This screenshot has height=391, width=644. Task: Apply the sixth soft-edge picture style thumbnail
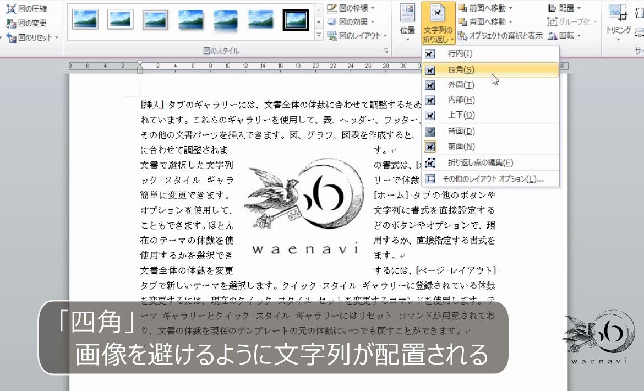point(261,20)
